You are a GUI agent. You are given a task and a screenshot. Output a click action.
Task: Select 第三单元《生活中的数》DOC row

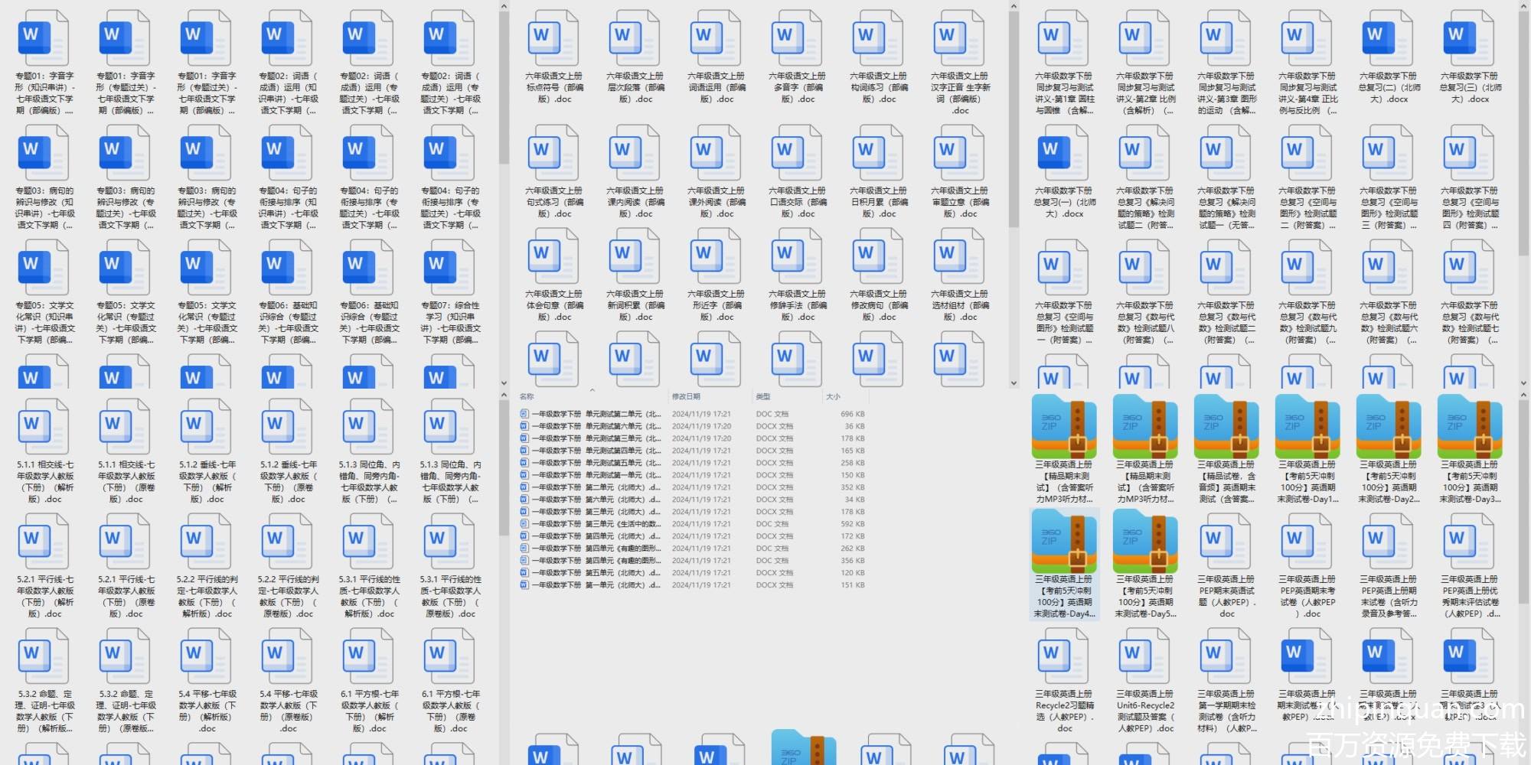point(589,524)
